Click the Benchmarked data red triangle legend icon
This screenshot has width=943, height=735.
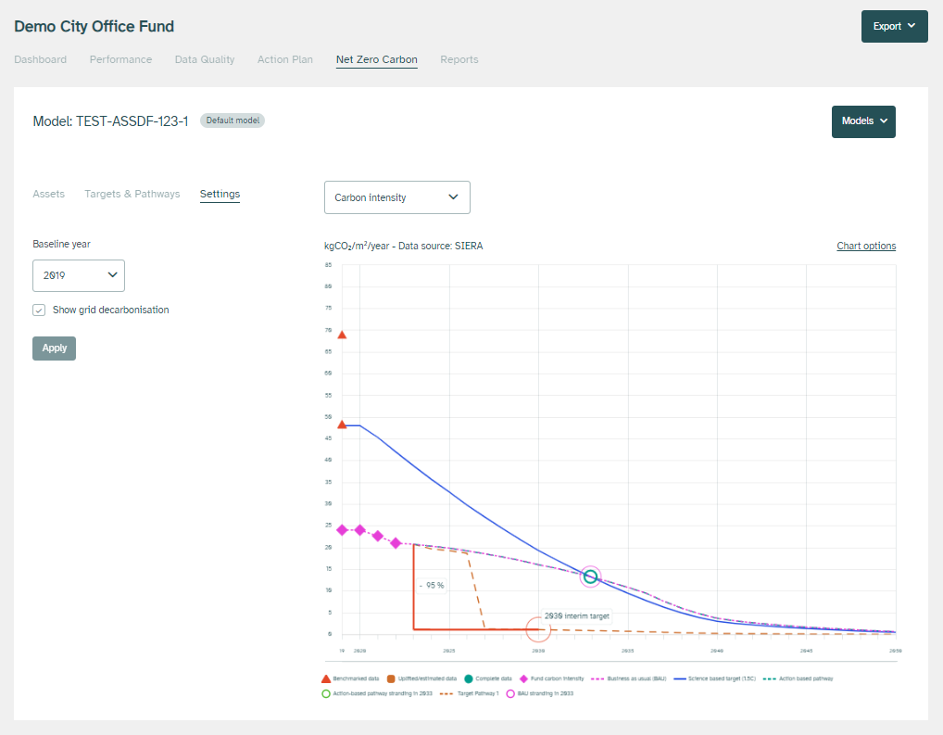[x=325, y=678]
